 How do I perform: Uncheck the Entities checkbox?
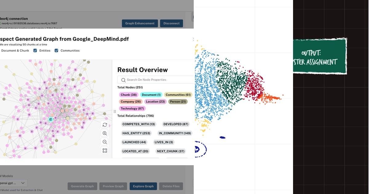(x=35, y=50)
